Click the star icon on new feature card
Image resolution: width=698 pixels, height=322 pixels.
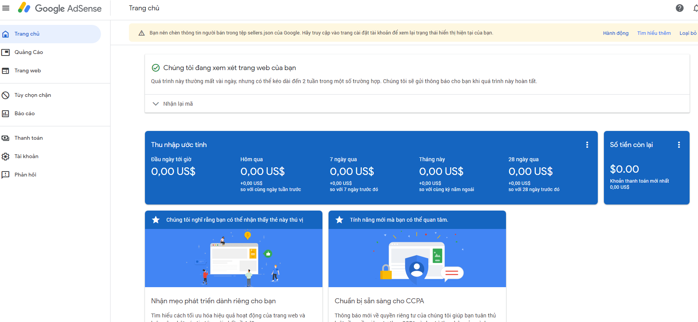tap(339, 220)
